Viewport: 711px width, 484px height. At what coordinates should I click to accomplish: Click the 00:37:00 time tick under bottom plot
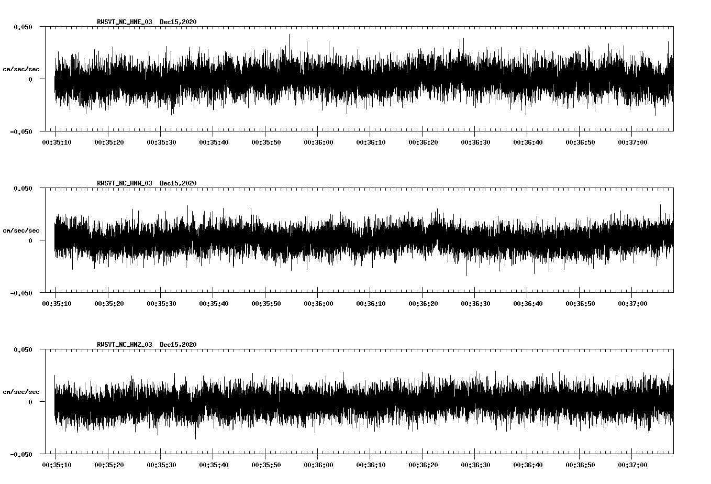click(x=632, y=464)
